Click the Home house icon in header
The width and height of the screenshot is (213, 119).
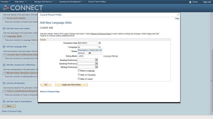[x=190, y=2]
